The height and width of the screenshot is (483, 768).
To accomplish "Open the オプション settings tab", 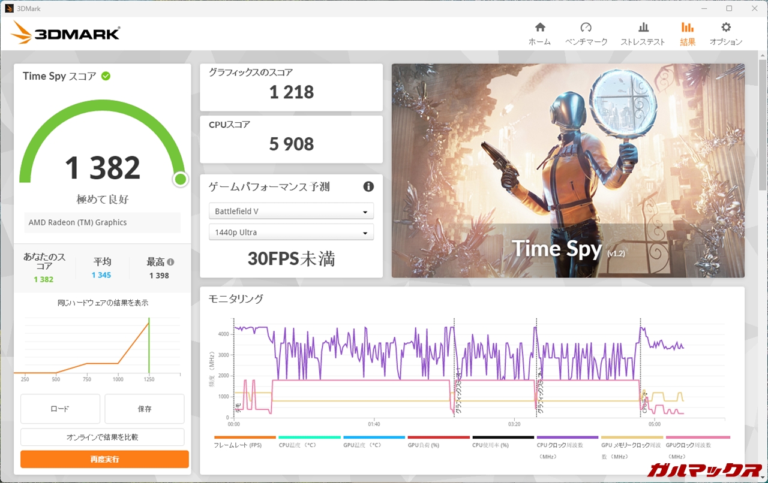I will click(x=726, y=34).
